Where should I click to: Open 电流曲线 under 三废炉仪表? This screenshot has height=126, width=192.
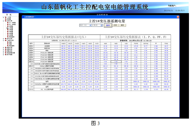(11, 46)
